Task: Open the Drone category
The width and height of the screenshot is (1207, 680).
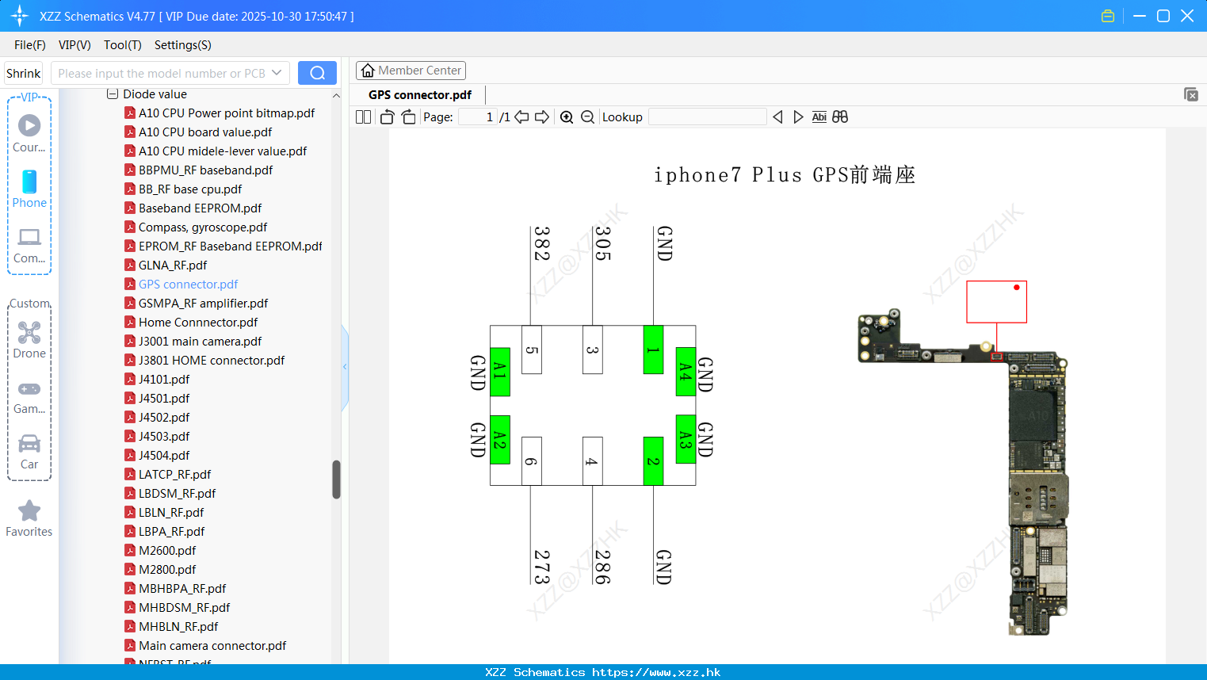Action: pyautogui.click(x=29, y=340)
